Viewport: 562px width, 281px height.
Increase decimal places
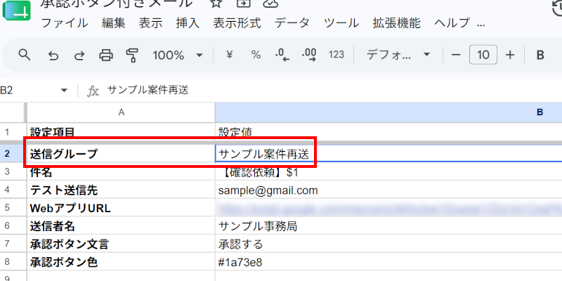(309, 55)
